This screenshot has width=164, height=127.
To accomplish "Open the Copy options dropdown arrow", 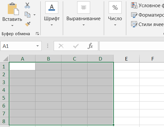I will [x=34, y=15].
